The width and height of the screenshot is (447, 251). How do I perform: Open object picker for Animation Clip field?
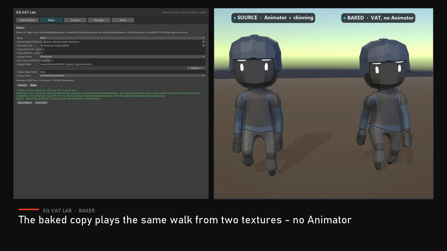coord(204,46)
